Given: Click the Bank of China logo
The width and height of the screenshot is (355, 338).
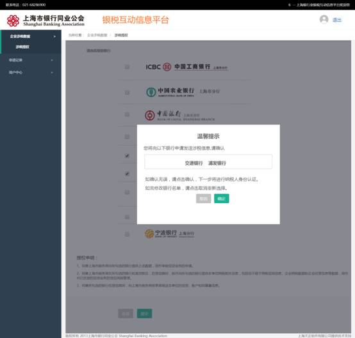Looking at the screenshot, I should coord(180,115).
